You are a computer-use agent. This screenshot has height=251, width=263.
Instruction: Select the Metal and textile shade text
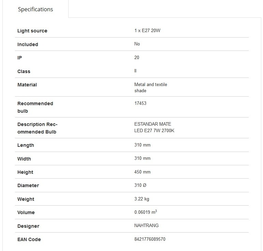coord(151,87)
